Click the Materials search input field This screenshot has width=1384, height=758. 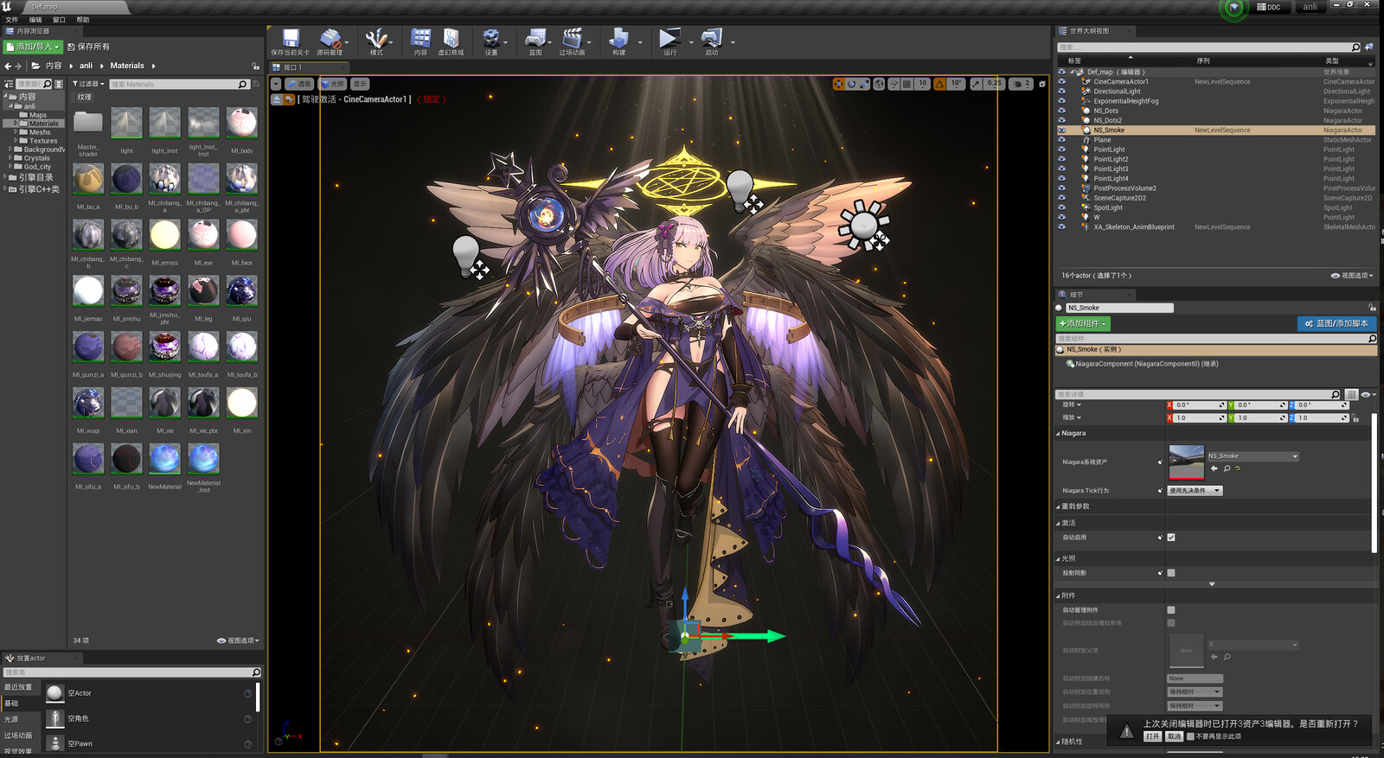[179, 84]
